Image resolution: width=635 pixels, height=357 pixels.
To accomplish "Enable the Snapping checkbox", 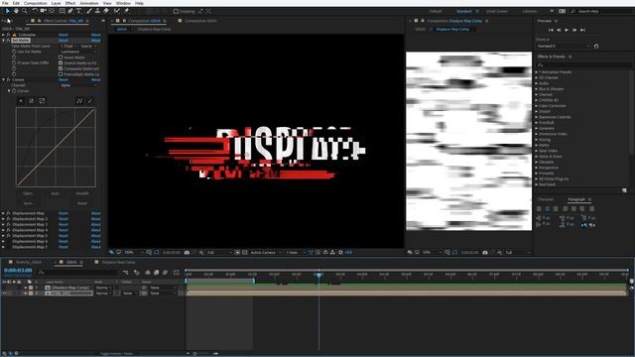I will [177, 11].
